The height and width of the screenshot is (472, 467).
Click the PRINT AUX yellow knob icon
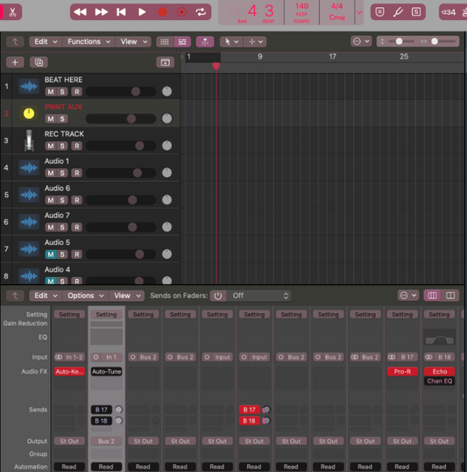click(29, 113)
